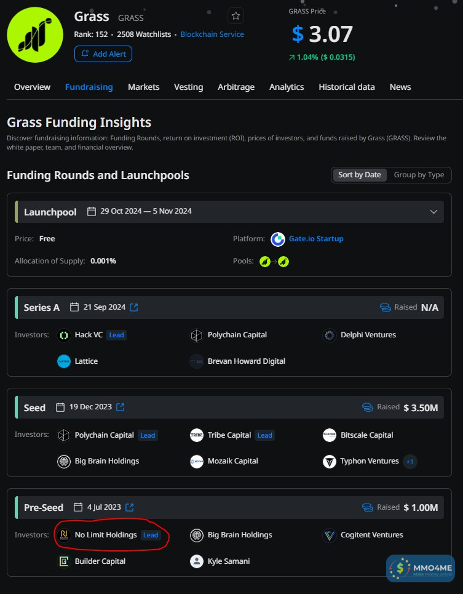The height and width of the screenshot is (594, 463).
Task: Click the Gate.io Startup platform logo
Action: tap(278, 239)
